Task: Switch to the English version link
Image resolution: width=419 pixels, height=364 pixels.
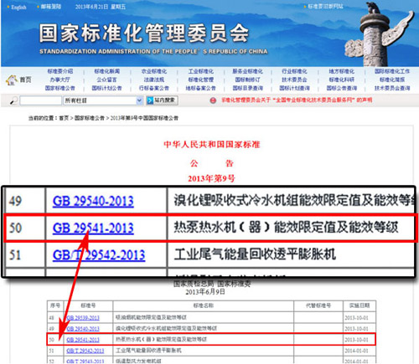Action: click(18, 8)
